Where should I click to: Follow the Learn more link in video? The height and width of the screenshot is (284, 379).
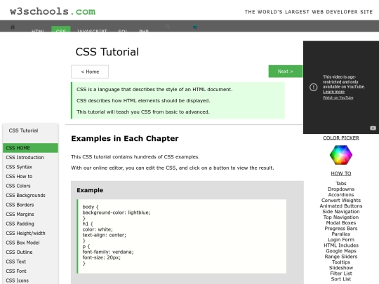point(333,92)
